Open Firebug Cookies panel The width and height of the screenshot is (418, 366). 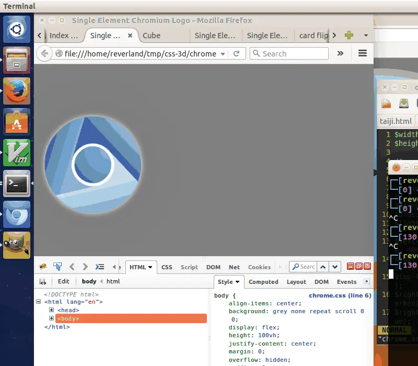(x=259, y=267)
